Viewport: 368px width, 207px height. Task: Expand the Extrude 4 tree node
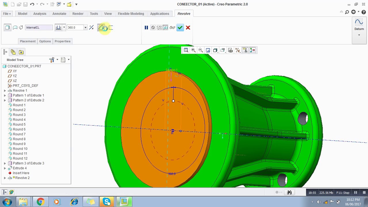click(5, 168)
